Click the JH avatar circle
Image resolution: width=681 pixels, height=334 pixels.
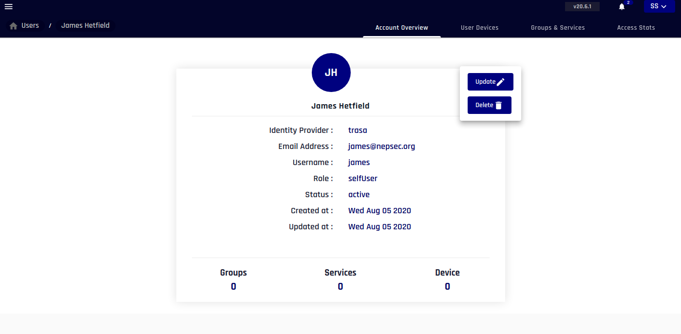click(x=331, y=73)
